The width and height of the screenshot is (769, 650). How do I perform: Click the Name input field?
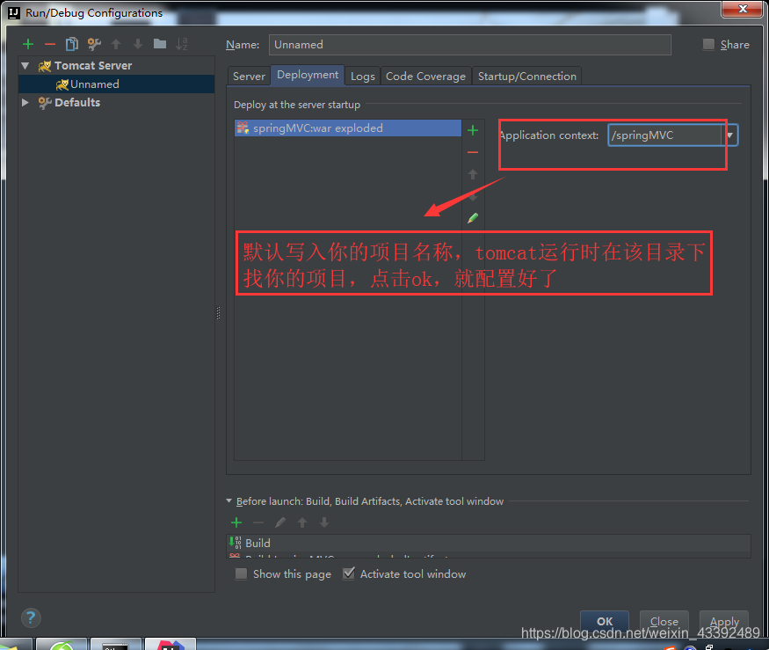point(470,45)
